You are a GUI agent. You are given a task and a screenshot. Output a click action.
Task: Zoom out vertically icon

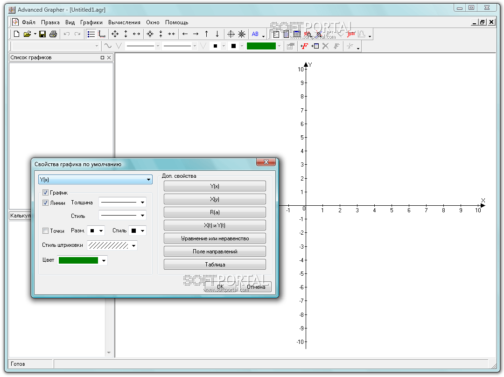[x=161, y=34]
